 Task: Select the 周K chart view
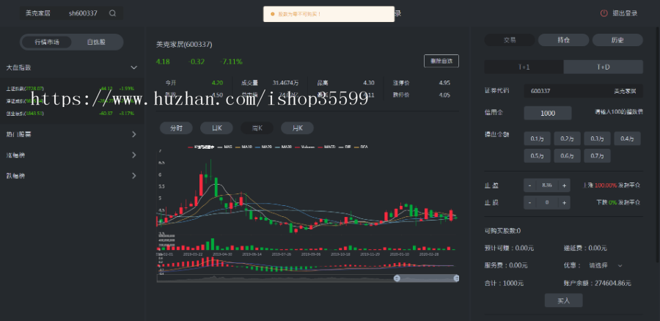[257, 128]
